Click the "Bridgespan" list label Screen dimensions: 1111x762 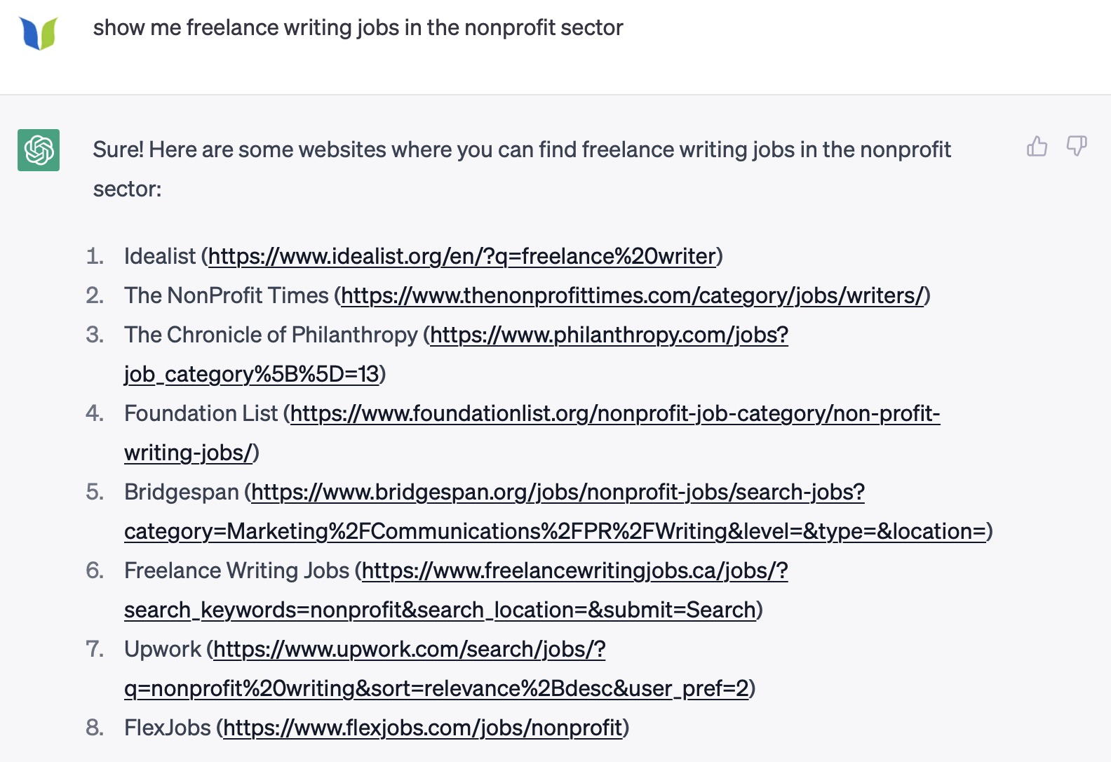(181, 492)
